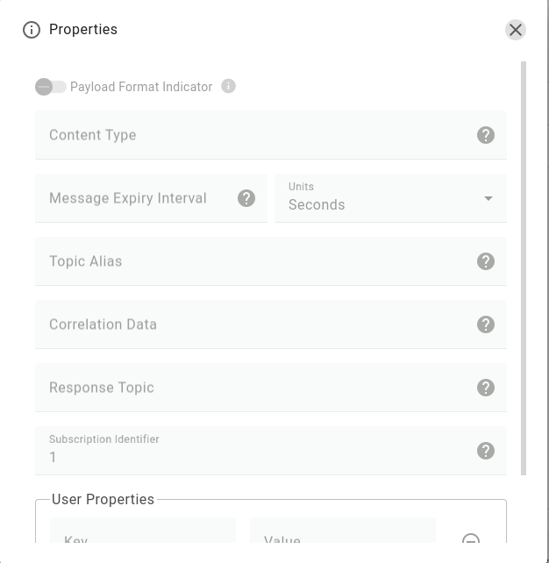
Task: Click the Response Topic help icon
Action: coord(486,388)
